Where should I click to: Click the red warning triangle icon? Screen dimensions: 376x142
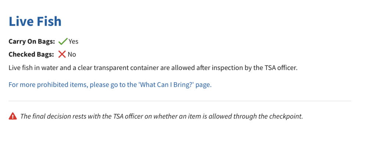(13, 116)
